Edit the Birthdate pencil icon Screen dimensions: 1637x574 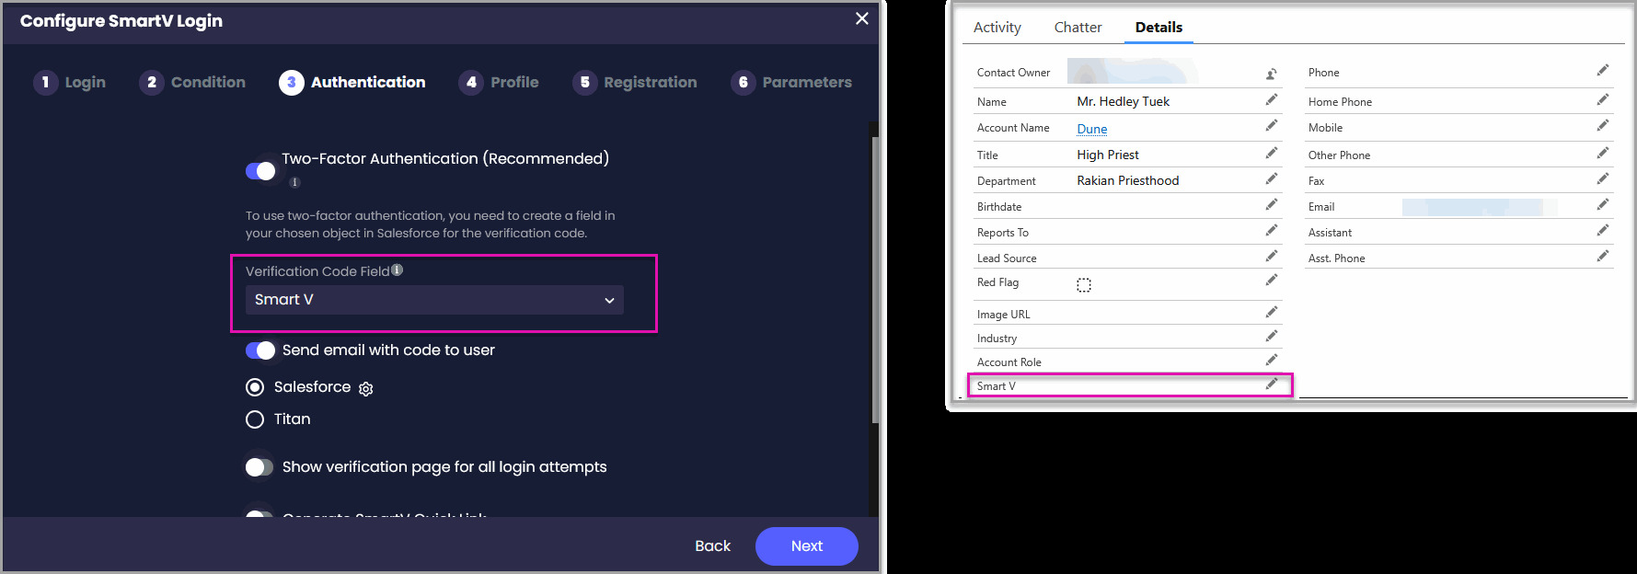(x=1272, y=204)
